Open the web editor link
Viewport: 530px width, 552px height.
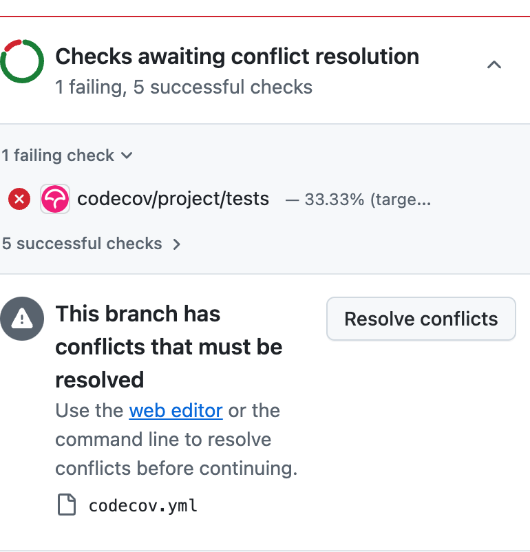pyautogui.click(x=176, y=410)
